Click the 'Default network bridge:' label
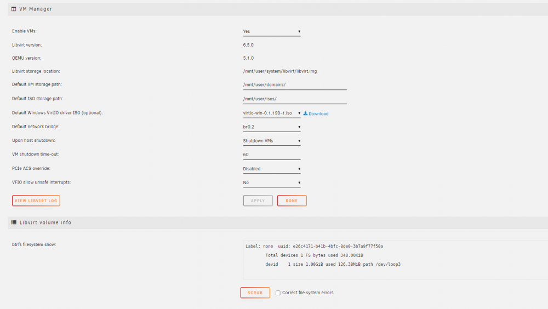 click(36, 127)
